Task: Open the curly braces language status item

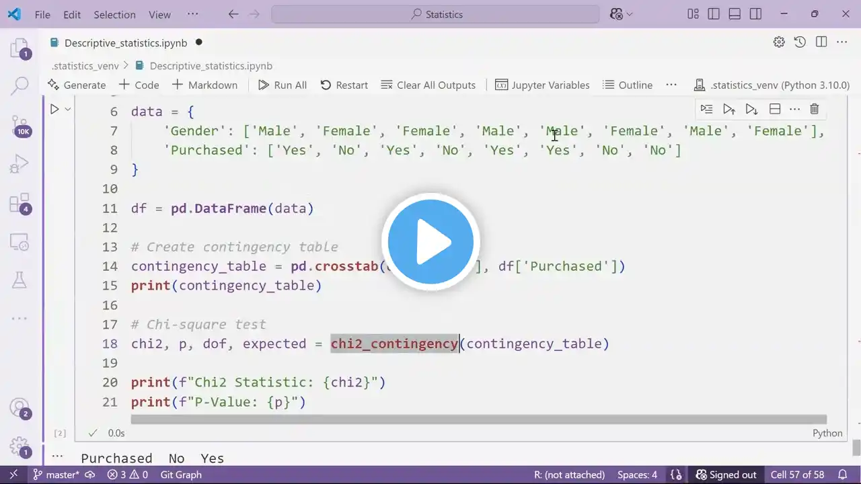Action: point(677,475)
